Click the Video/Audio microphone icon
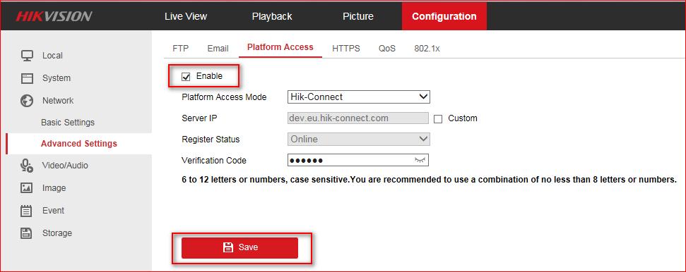Screen dimensions: 686x272 27,166
